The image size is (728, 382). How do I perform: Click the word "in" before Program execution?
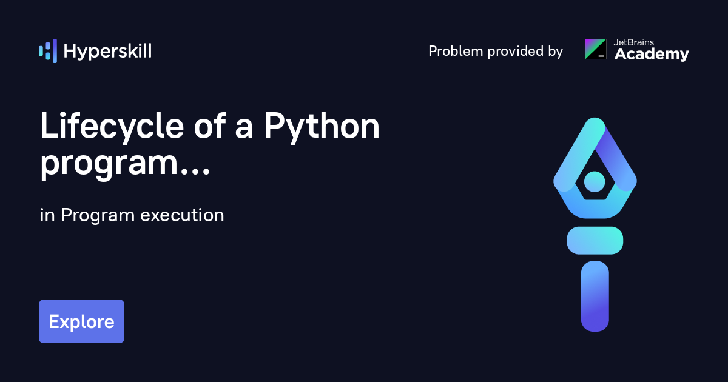pos(47,215)
